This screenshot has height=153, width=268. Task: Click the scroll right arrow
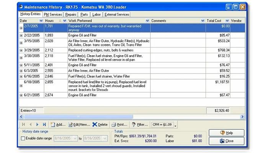point(242,117)
